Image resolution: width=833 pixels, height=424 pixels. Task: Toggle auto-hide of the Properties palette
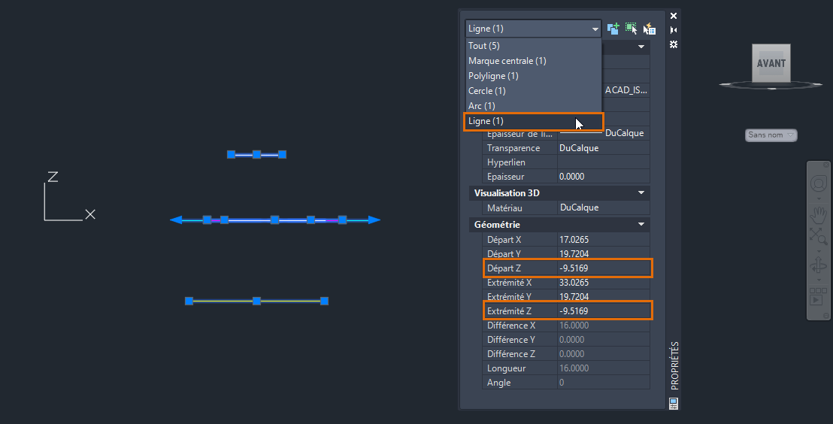[x=674, y=30]
